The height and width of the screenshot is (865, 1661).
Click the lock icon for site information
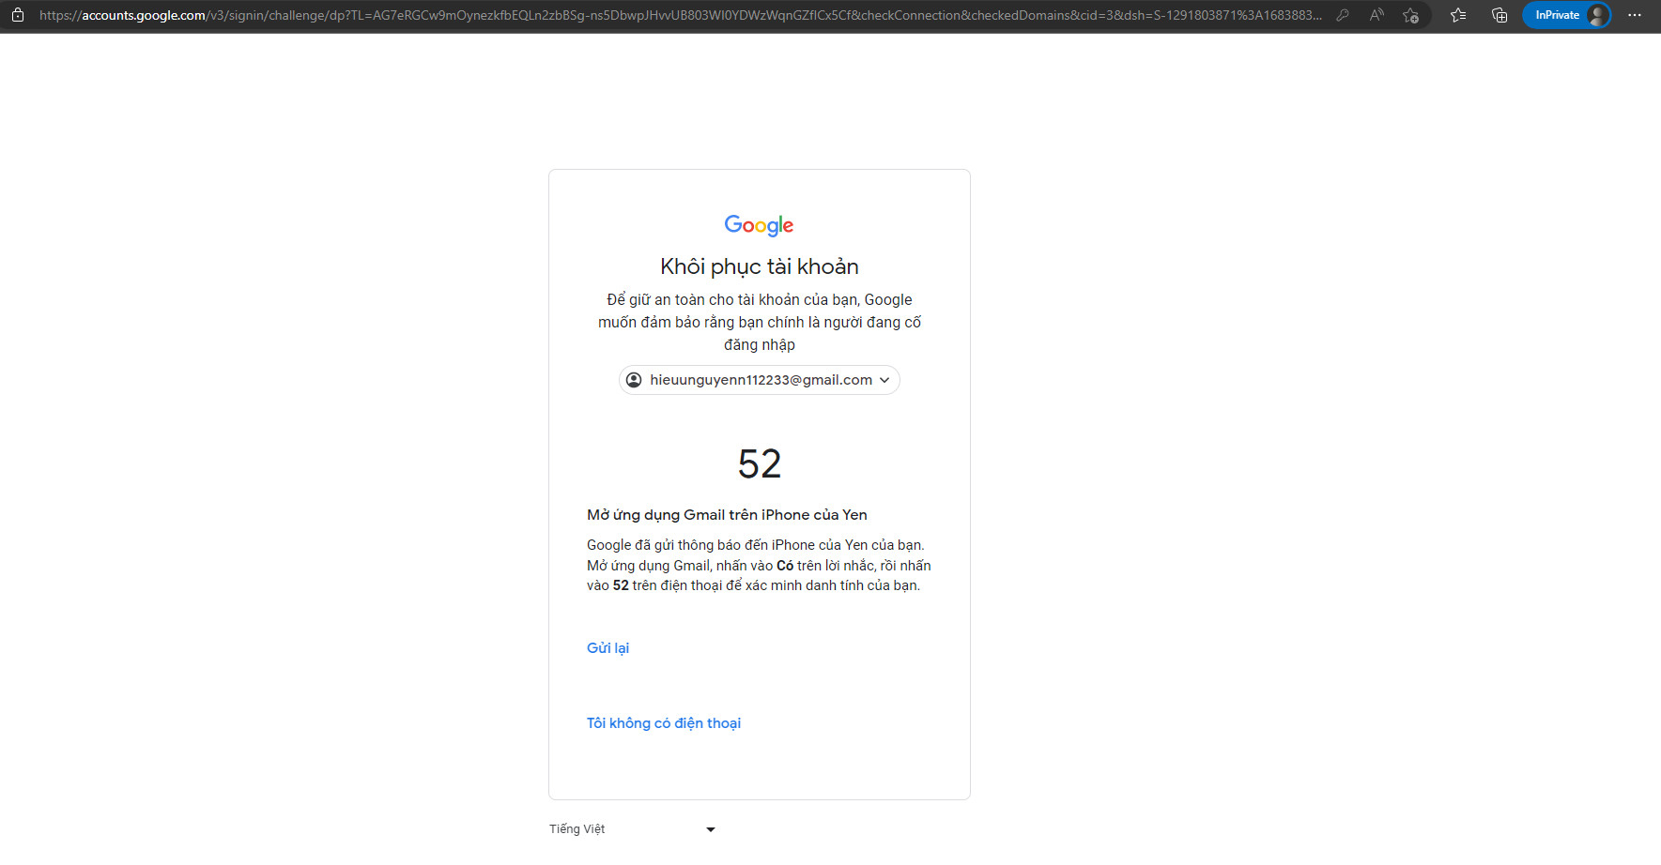(18, 15)
